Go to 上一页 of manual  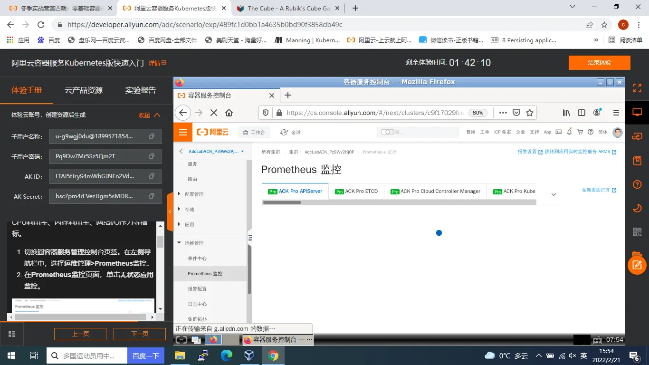tap(80, 334)
